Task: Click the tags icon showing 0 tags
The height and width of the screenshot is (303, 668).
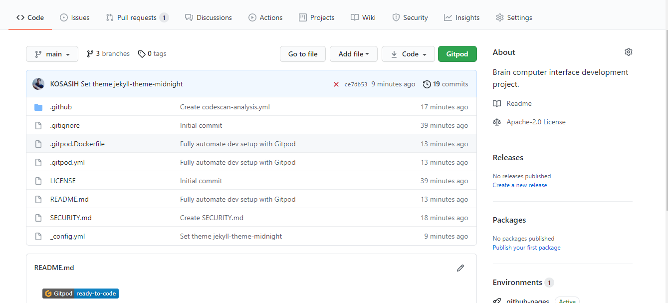Action: [142, 54]
